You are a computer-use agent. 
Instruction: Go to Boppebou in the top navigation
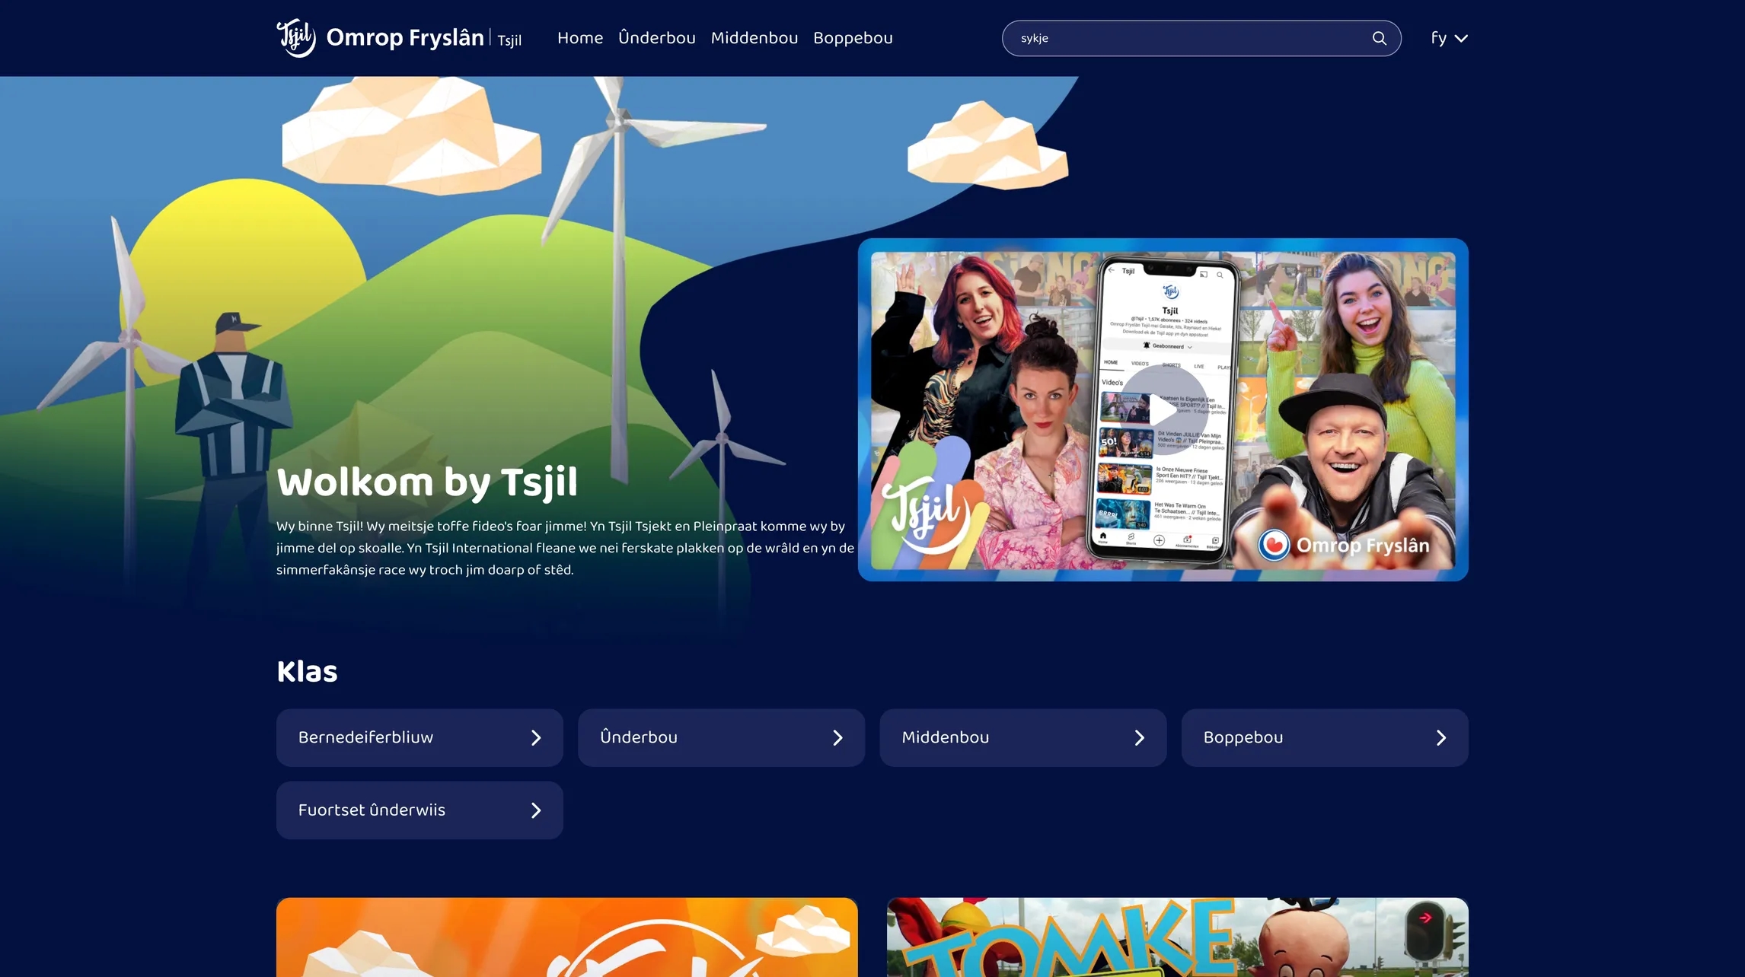(853, 38)
